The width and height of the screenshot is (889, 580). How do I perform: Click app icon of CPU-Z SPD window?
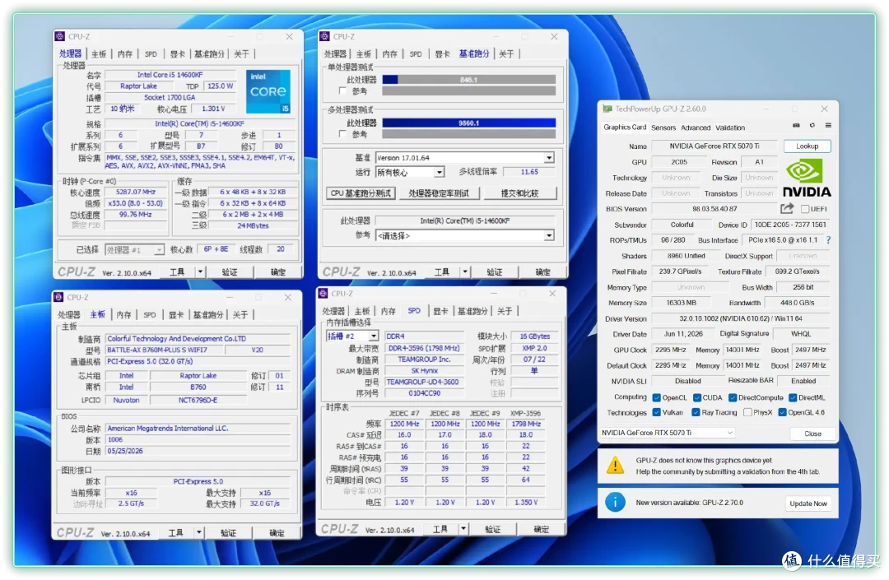pos(323,294)
